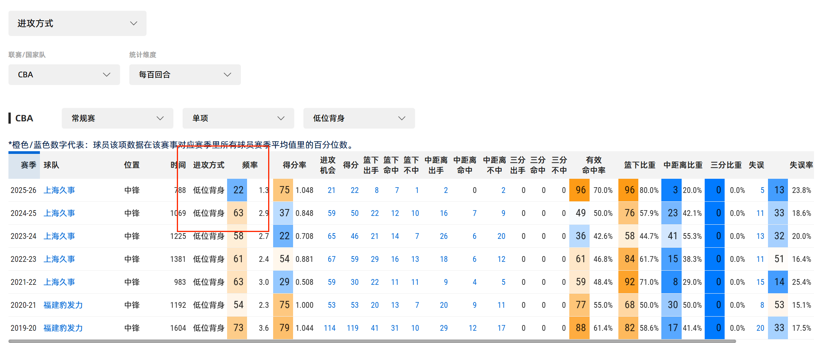This screenshot has height=343, width=819.
Task: Open 上海久事 link in 2022-23 row
Action: [59, 259]
